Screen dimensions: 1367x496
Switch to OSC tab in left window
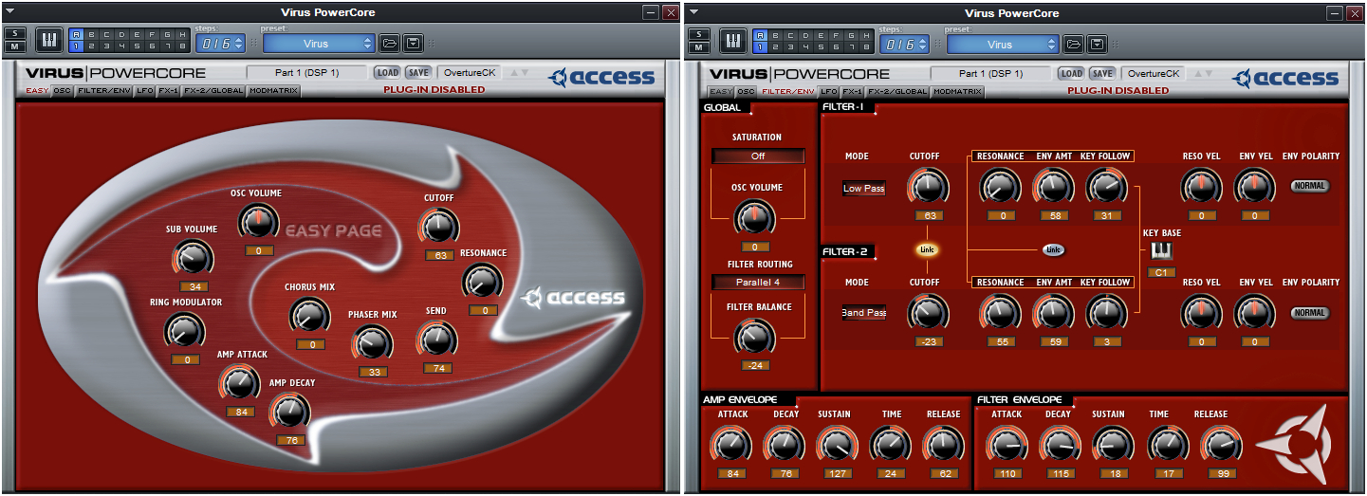pyautogui.click(x=63, y=91)
